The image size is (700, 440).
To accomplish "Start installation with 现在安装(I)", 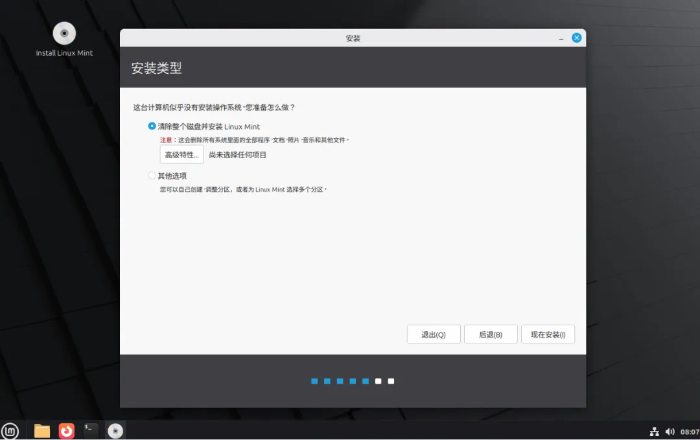I will (x=548, y=334).
